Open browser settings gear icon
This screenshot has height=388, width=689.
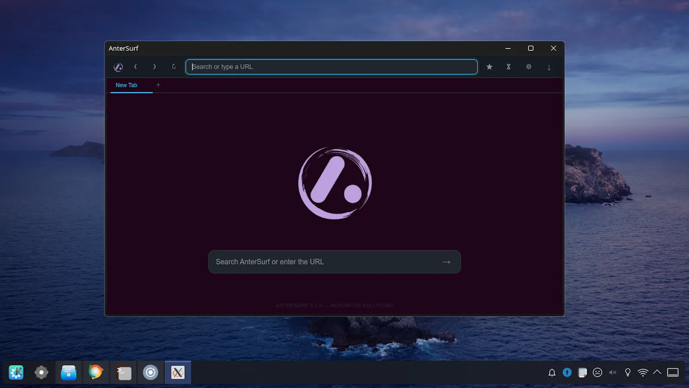[x=529, y=67]
